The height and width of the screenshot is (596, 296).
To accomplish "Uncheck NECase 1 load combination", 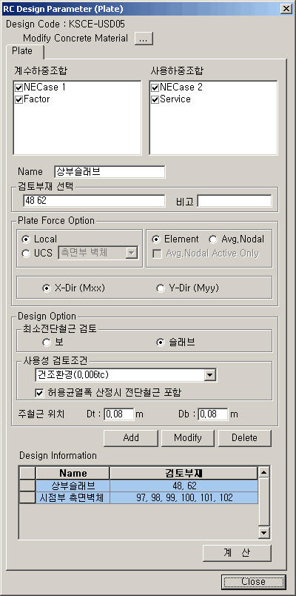I will click(19, 87).
